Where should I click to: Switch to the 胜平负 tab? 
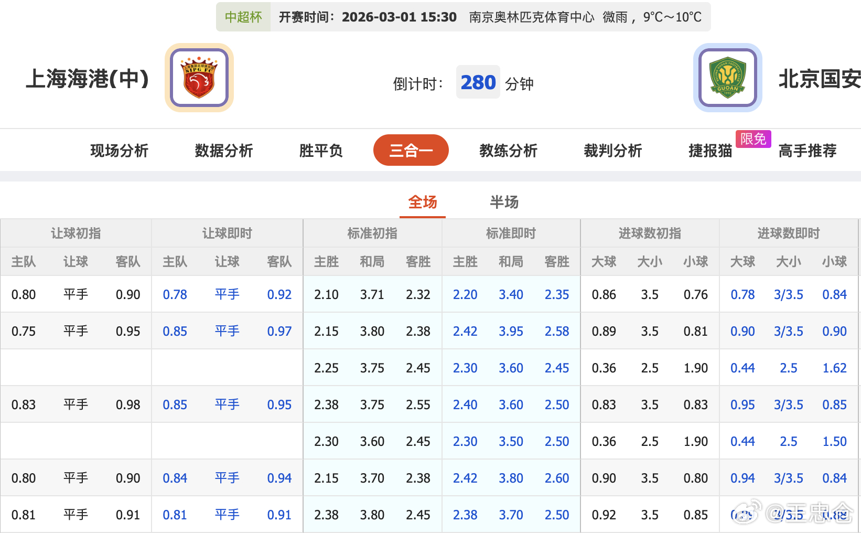point(320,151)
